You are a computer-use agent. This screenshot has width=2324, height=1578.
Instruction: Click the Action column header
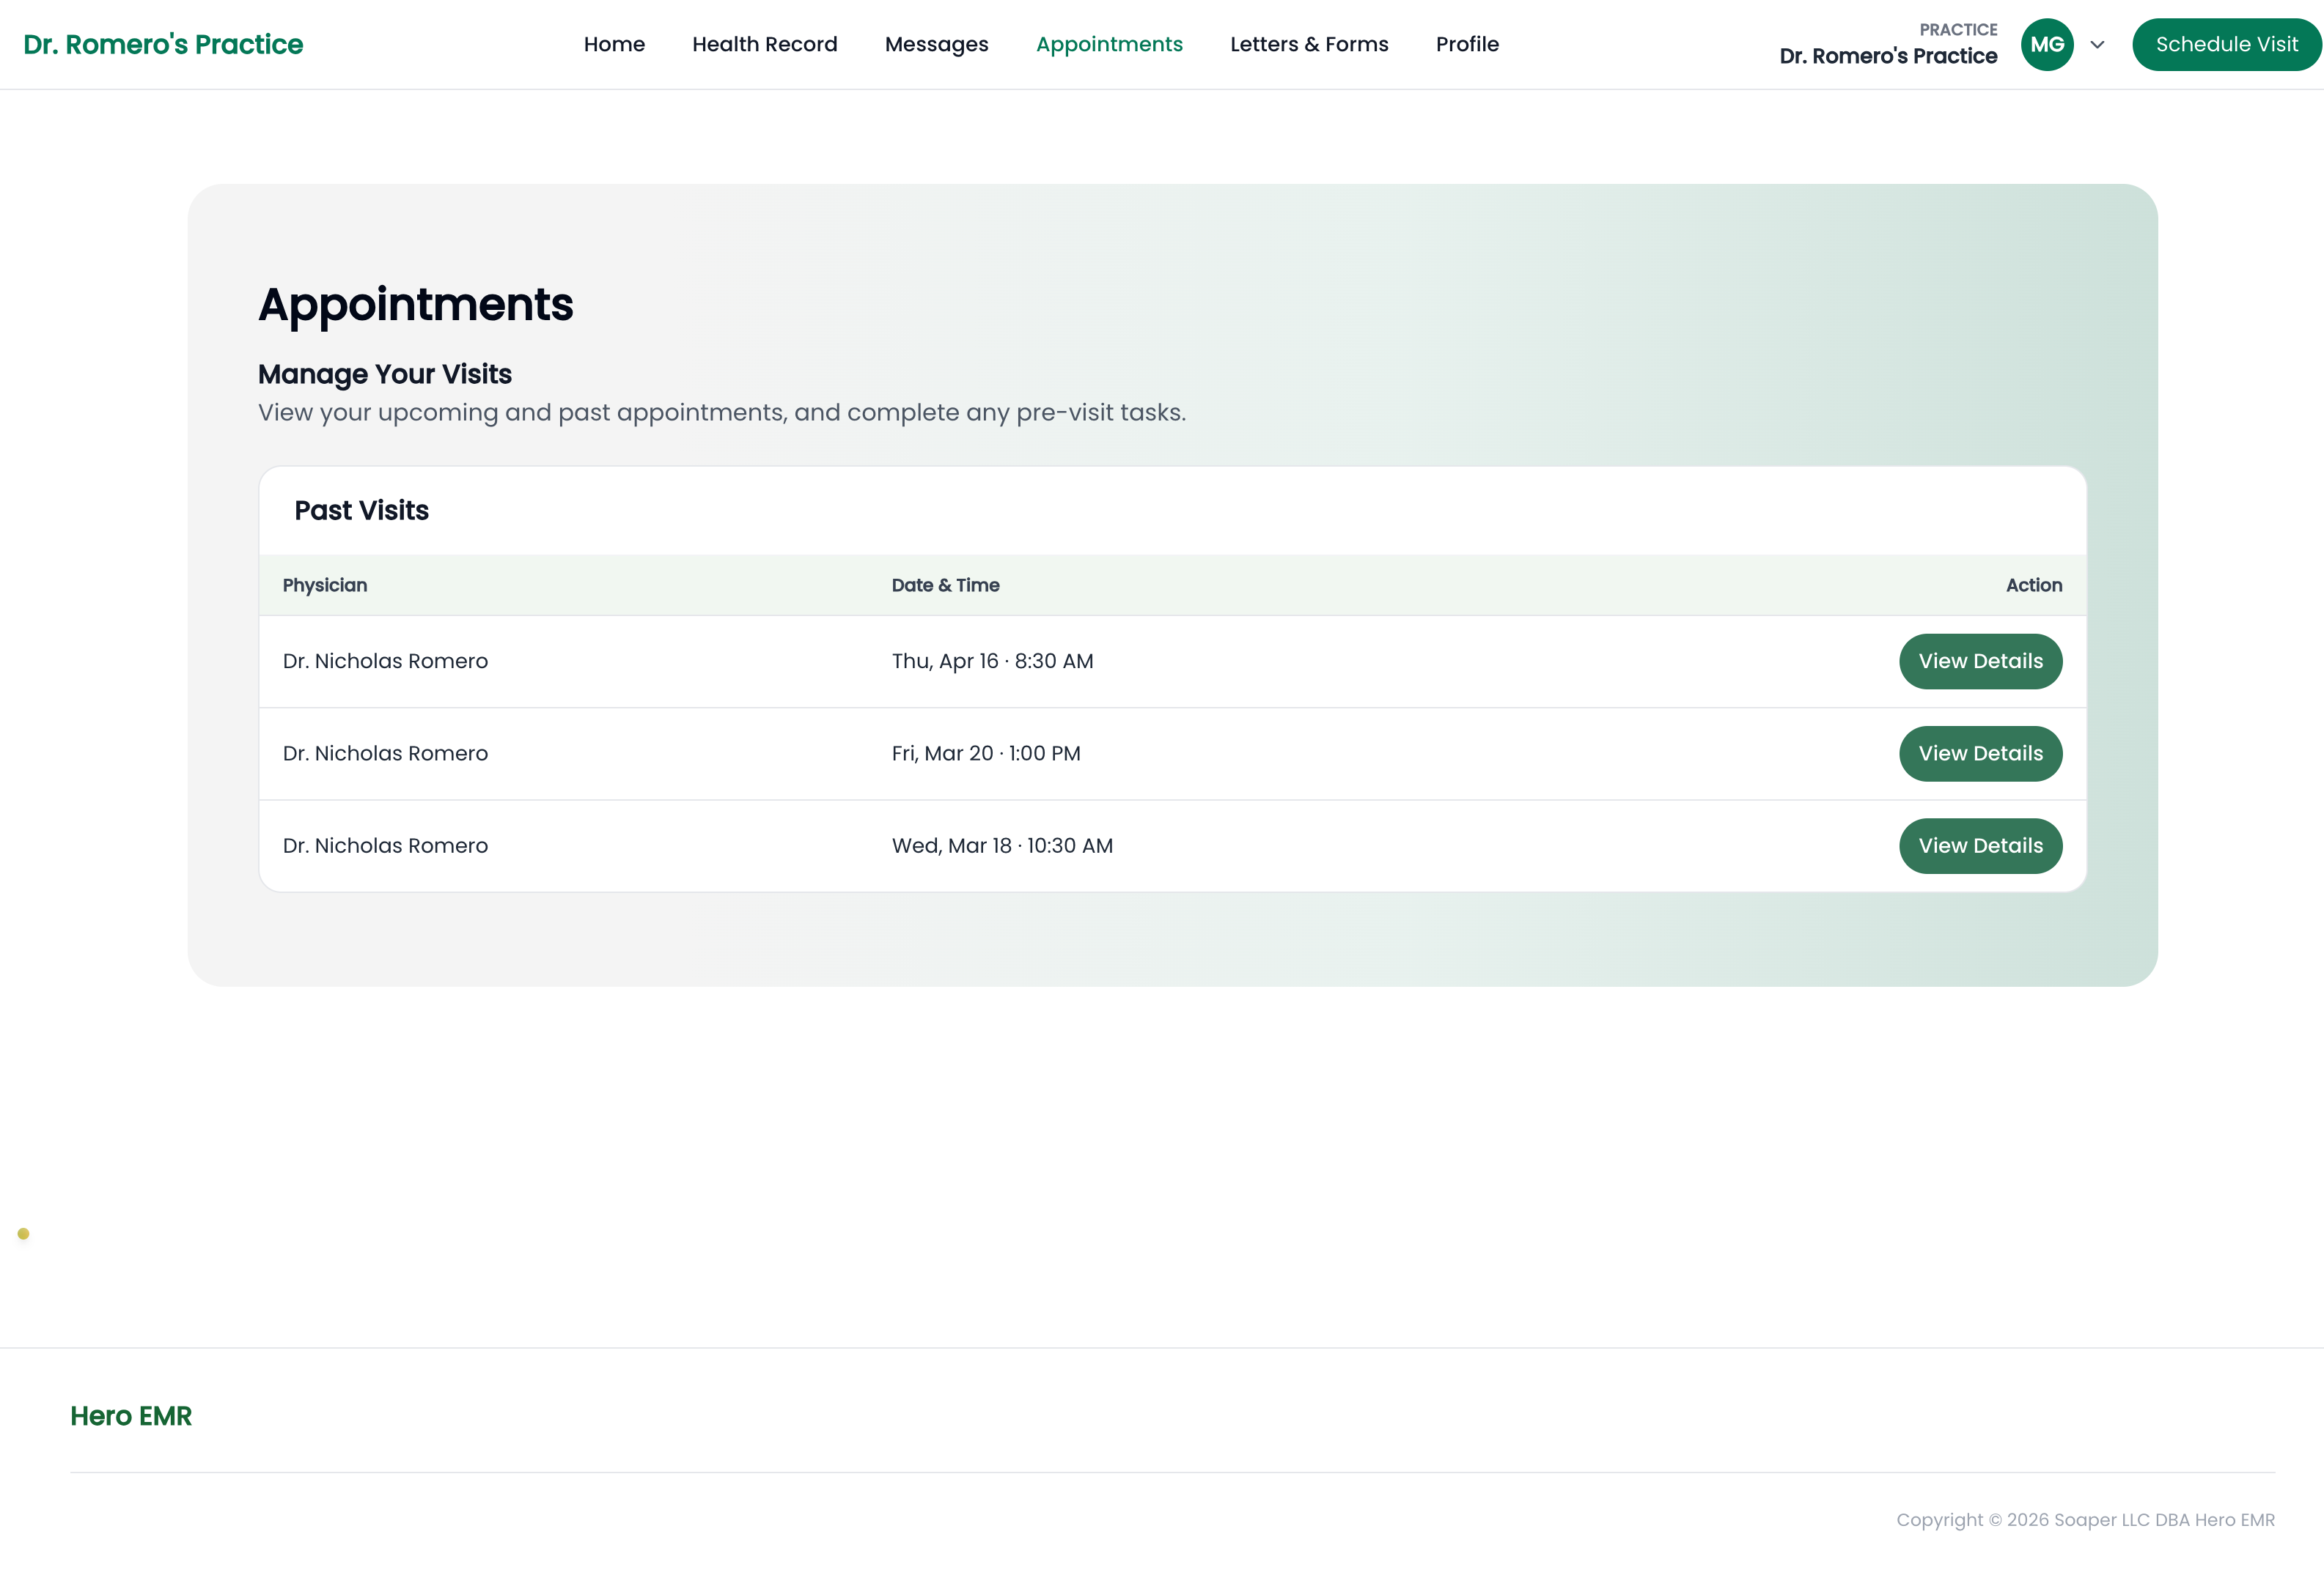click(x=2033, y=585)
